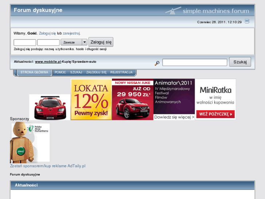Click the magnifying glass search icon
This screenshot has width=265, height=199.
pyautogui.click(x=157, y=63)
